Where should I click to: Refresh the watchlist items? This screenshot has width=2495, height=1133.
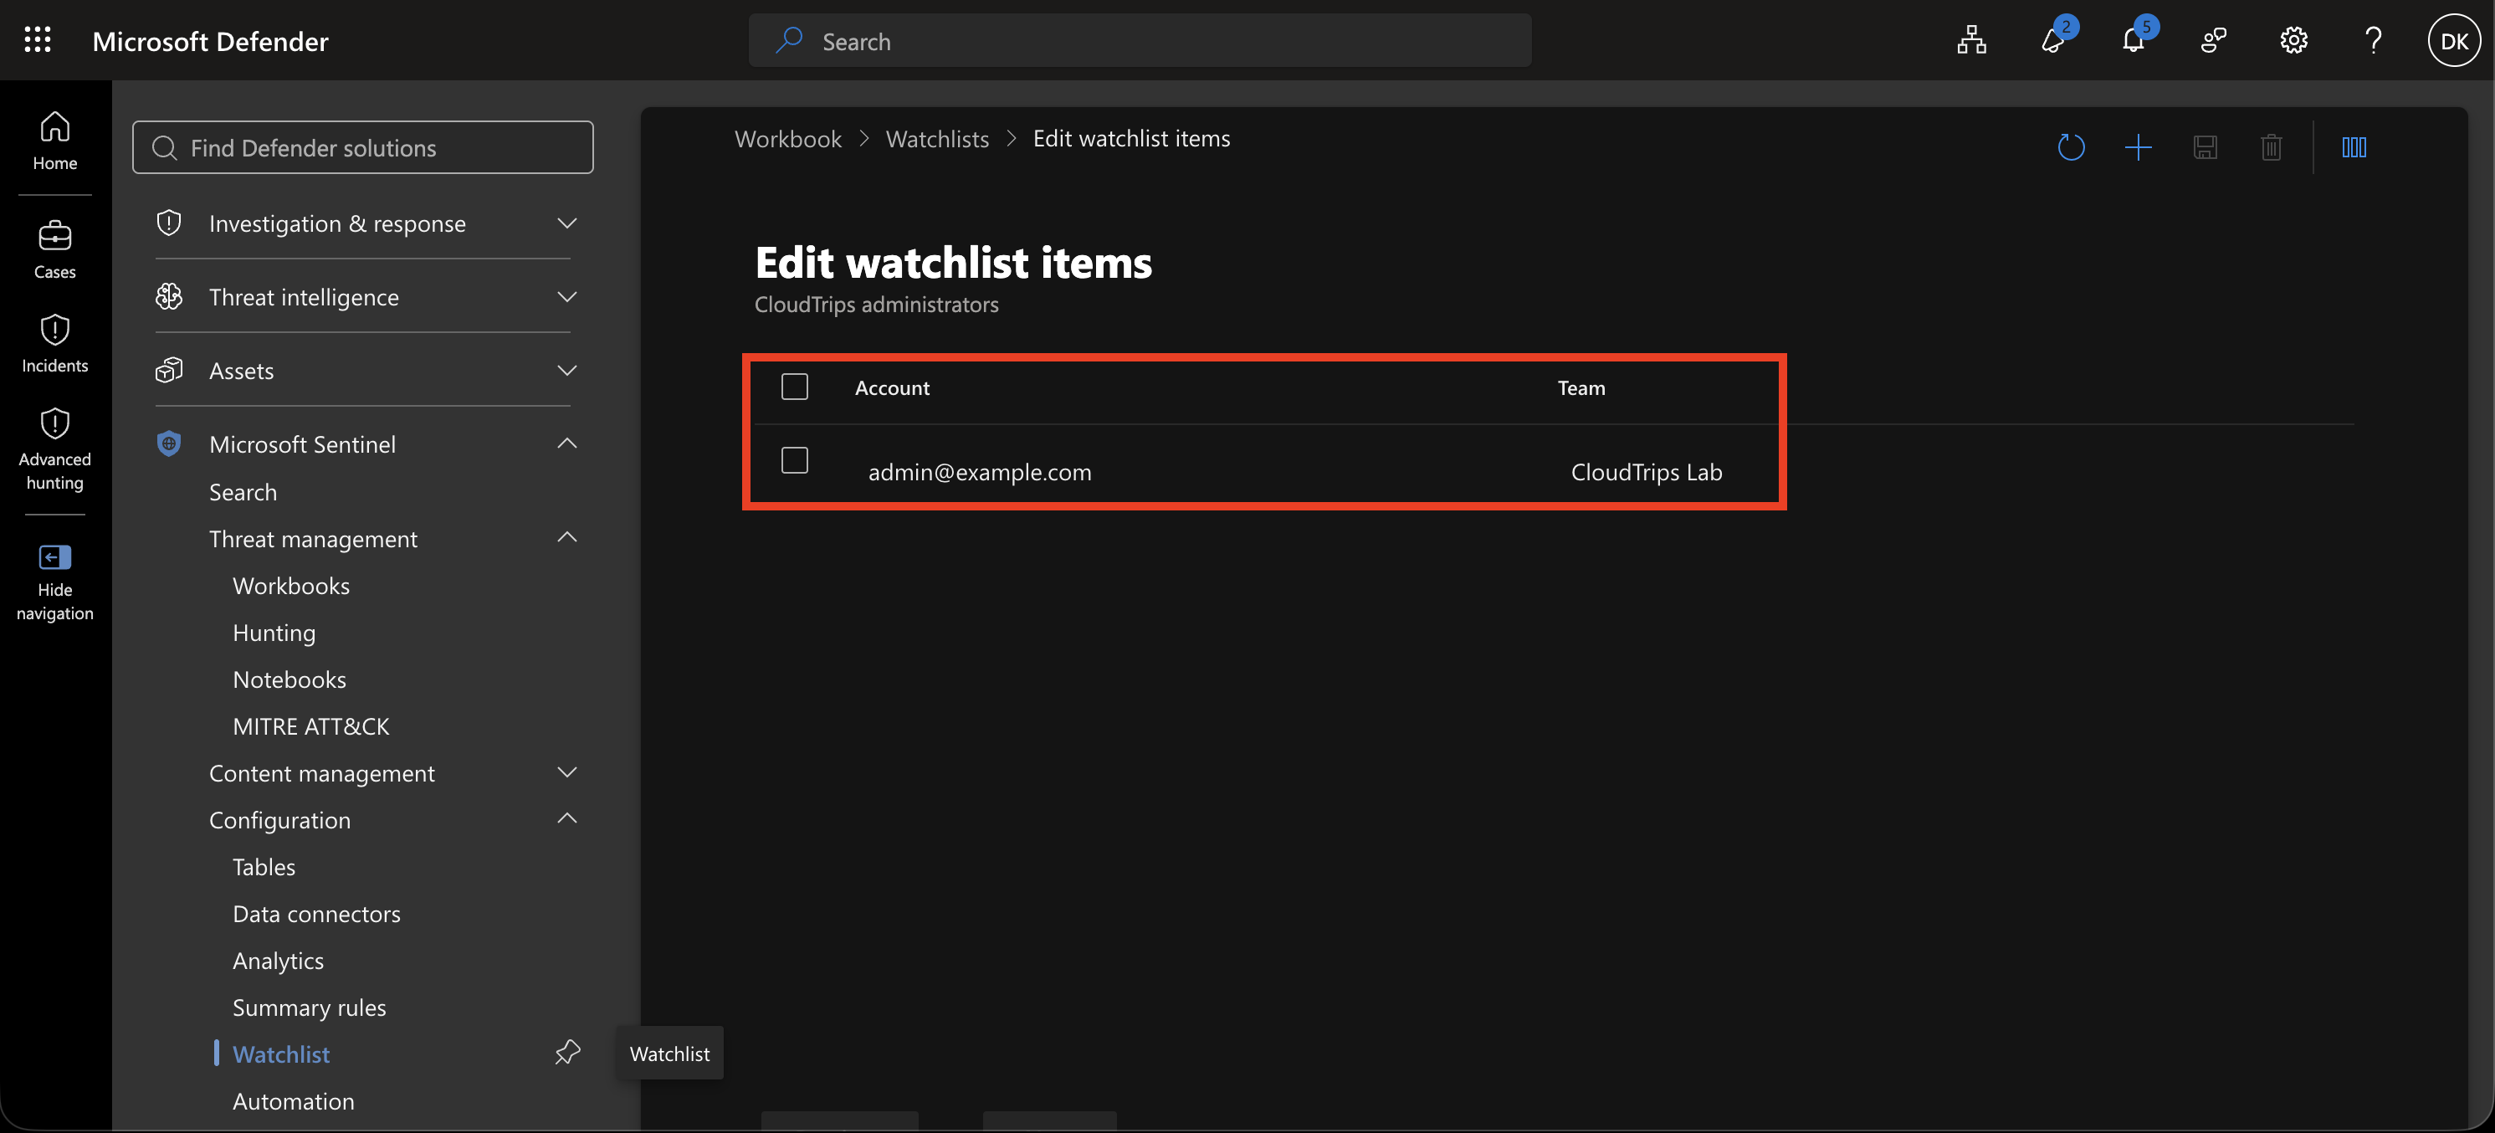click(2071, 147)
